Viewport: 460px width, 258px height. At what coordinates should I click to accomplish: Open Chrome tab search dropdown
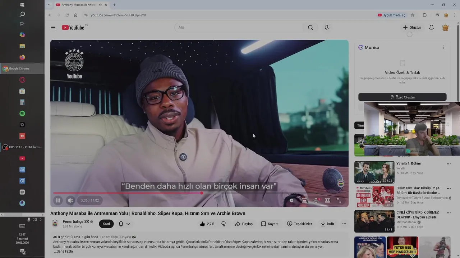coord(49,5)
